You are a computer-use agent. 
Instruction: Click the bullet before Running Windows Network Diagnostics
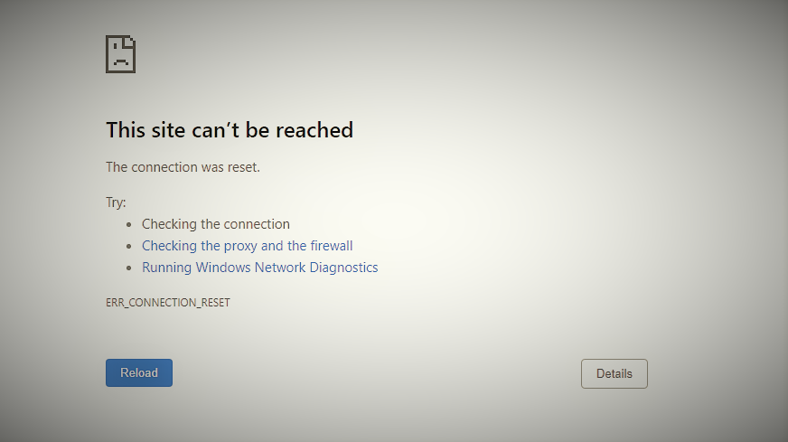[x=129, y=268]
